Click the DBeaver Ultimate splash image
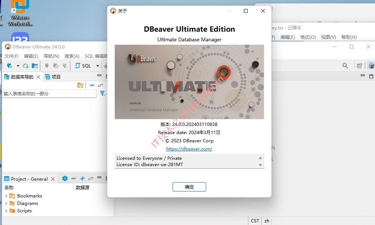Screen dimensions: 375x225 pos(189,82)
